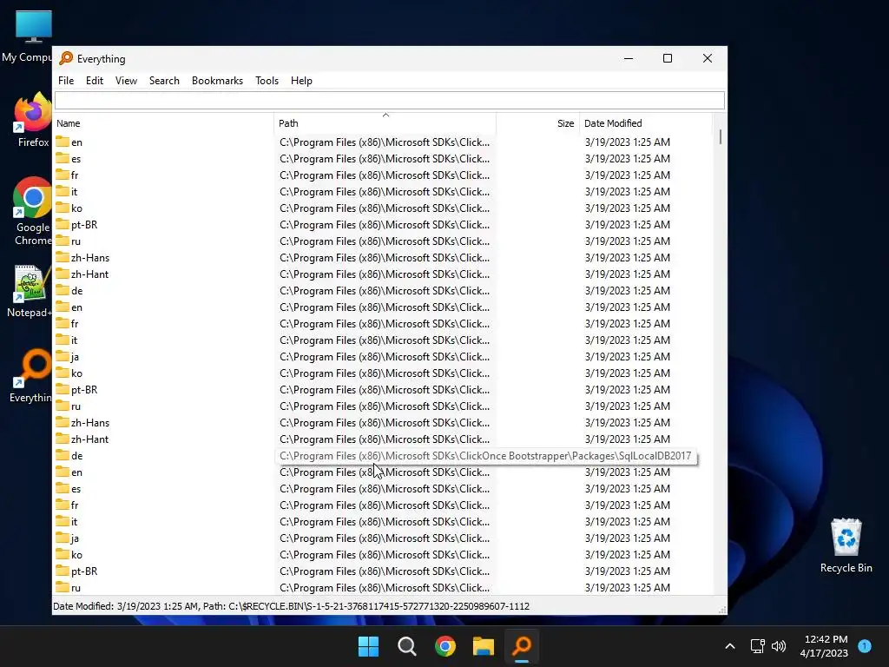Open Chrome from the taskbar
The width and height of the screenshot is (889, 667).
[x=445, y=646]
